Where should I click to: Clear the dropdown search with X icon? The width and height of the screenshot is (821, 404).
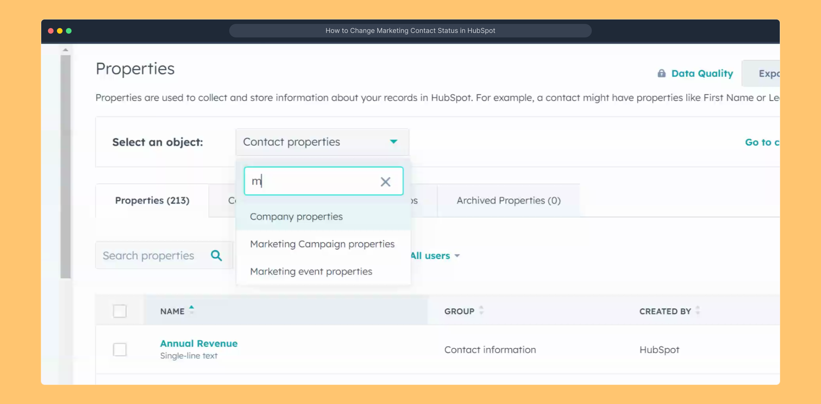385,182
